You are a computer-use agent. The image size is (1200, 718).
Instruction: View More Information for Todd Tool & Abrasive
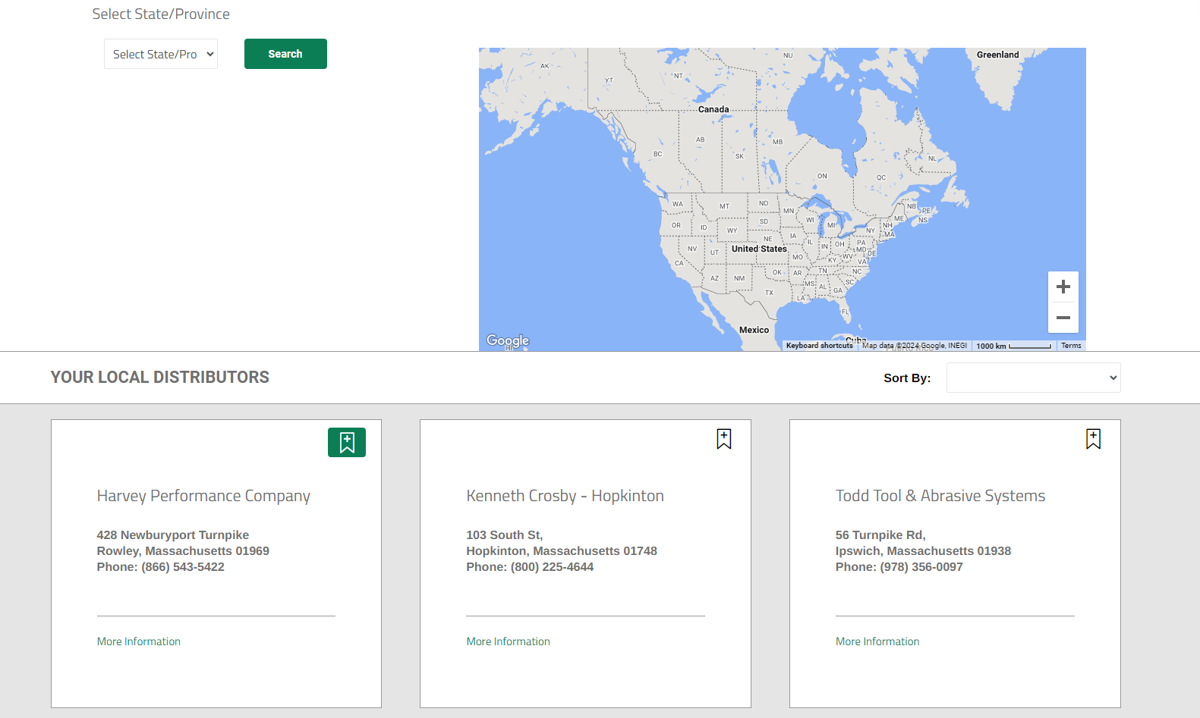pyautogui.click(x=877, y=641)
